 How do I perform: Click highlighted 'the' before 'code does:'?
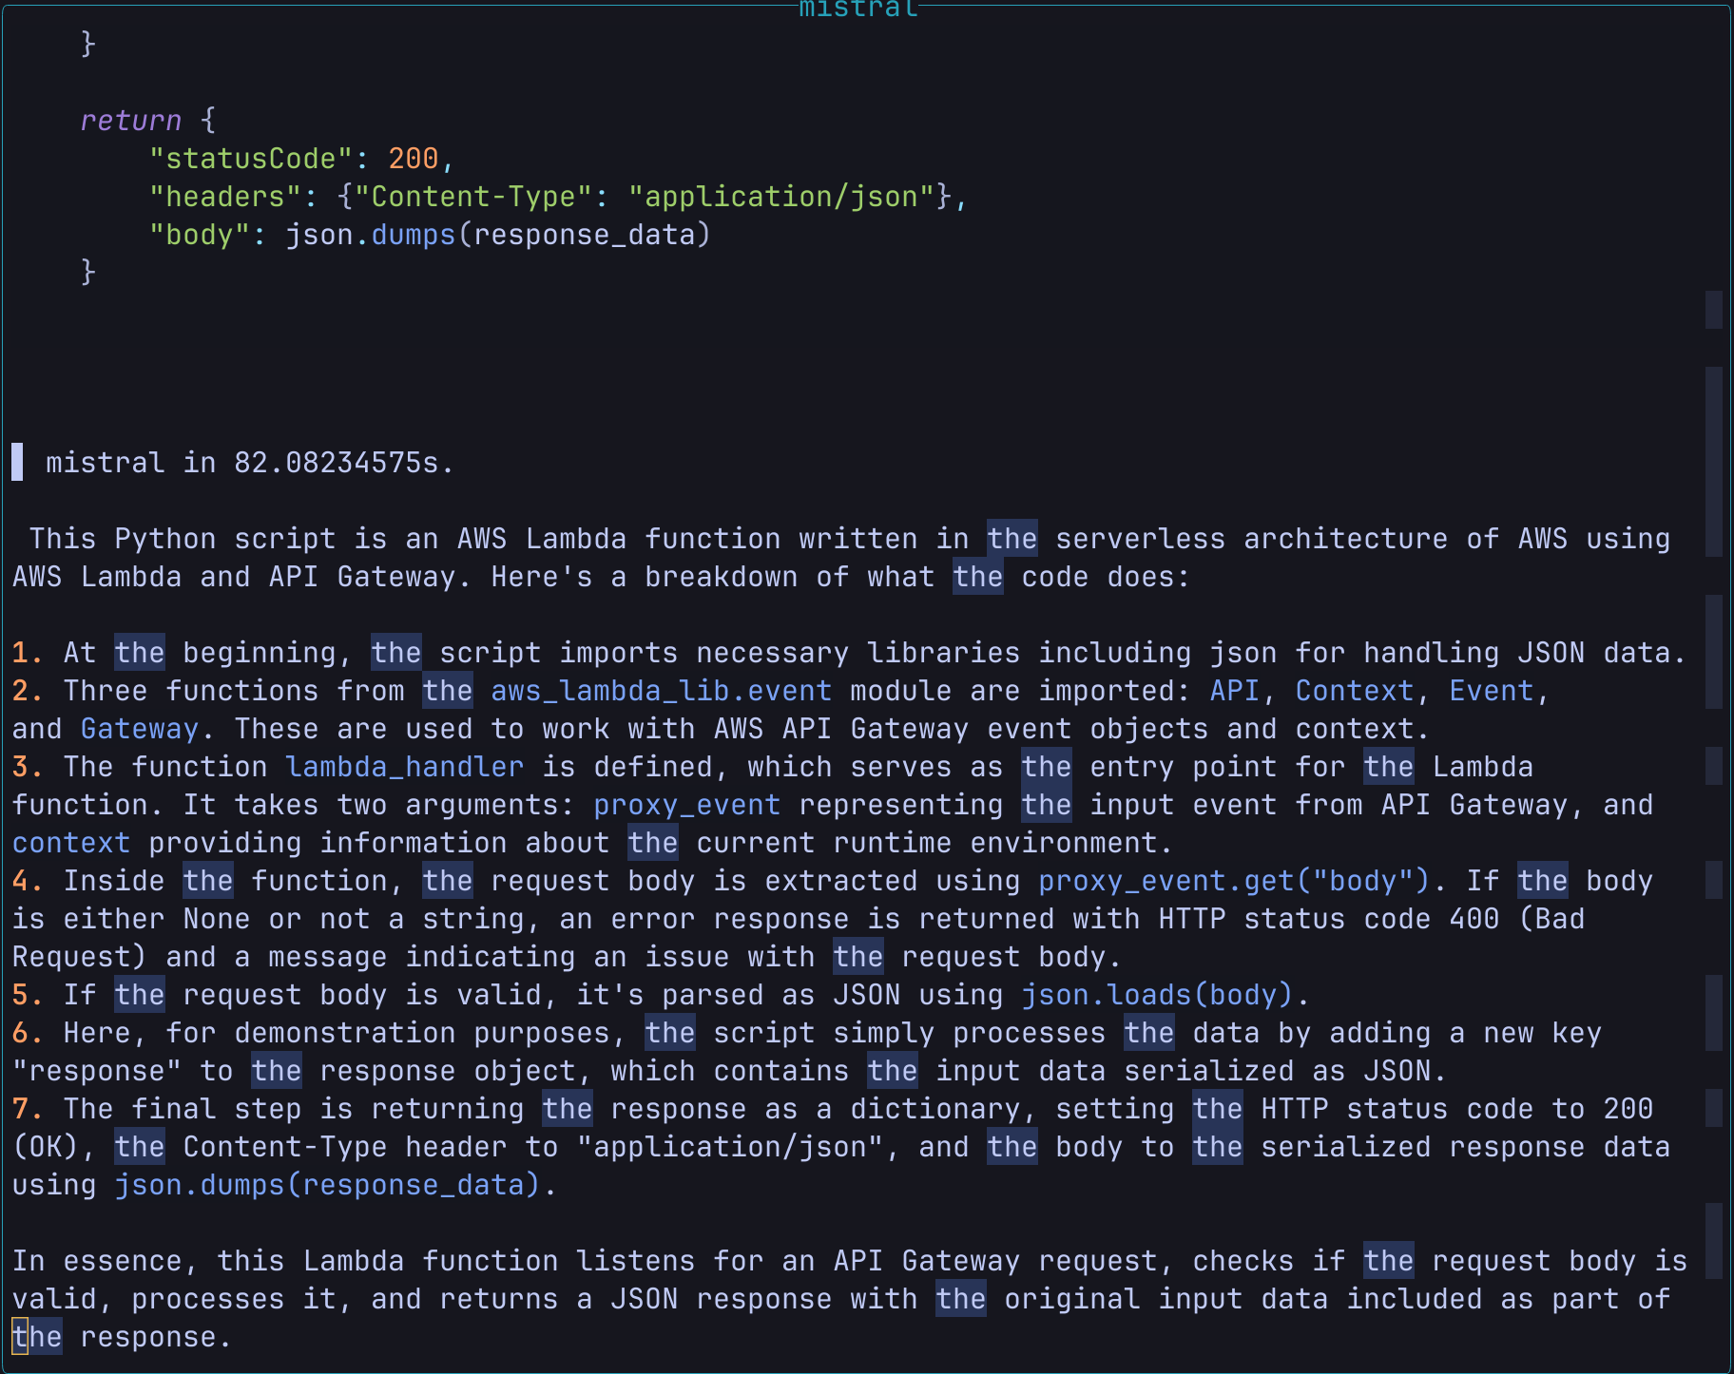(978, 577)
